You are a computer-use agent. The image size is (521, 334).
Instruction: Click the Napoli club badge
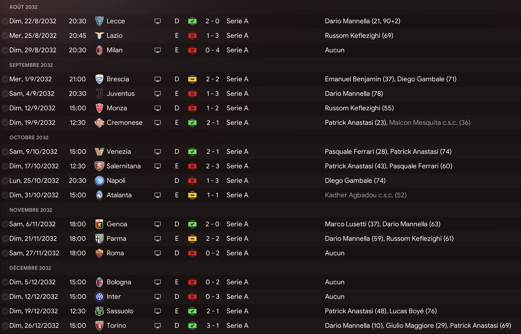(99, 181)
